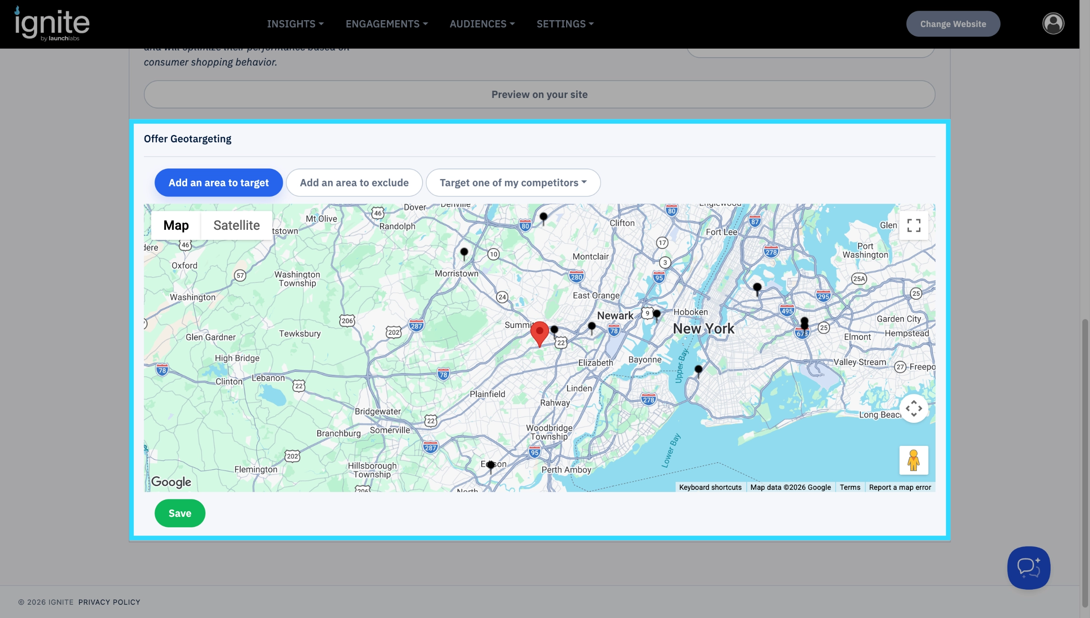1090x618 pixels.
Task: Click the Montclair label on the map
Action: pyautogui.click(x=590, y=256)
